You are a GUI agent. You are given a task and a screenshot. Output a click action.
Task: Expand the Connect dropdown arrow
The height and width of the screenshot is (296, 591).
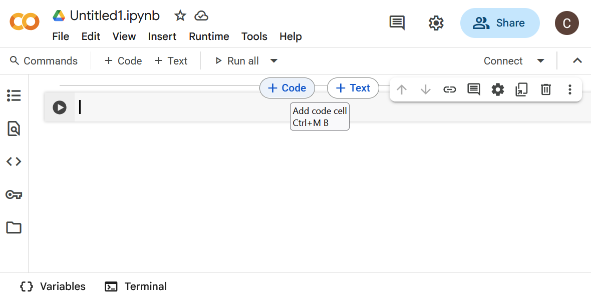pos(540,60)
